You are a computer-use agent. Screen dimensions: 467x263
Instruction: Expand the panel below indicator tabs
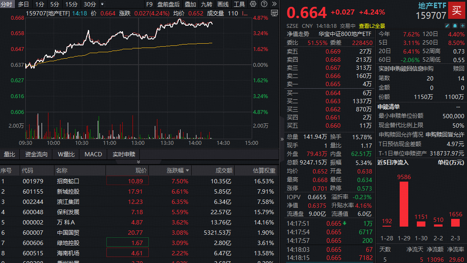[138, 162]
